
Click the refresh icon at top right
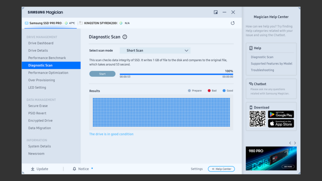point(233,23)
